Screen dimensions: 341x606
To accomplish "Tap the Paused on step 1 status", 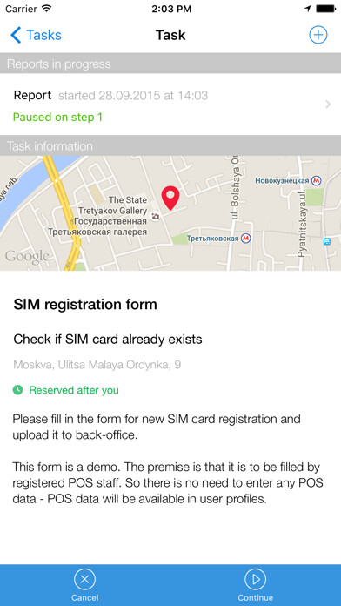I will point(57,117).
